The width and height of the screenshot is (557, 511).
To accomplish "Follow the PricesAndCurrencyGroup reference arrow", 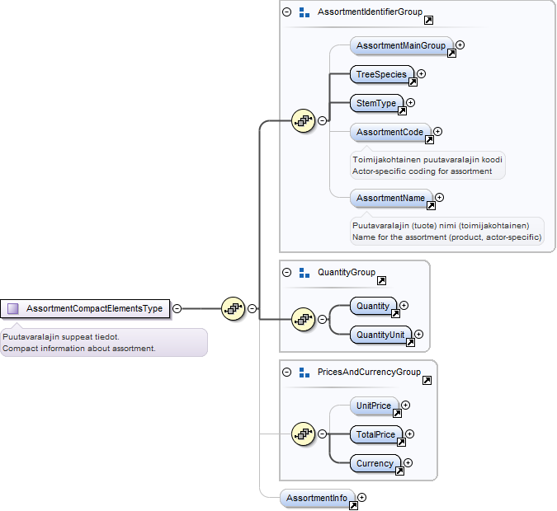I will tap(427, 381).
